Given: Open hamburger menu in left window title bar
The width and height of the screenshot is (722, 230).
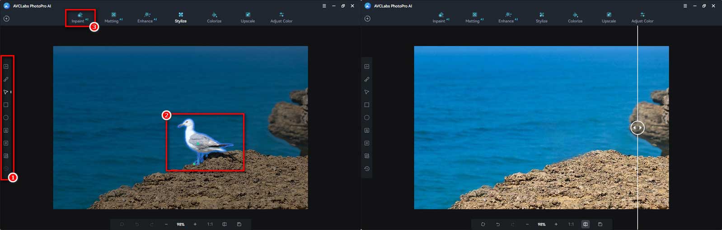Looking at the screenshot, I should pyautogui.click(x=324, y=6).
